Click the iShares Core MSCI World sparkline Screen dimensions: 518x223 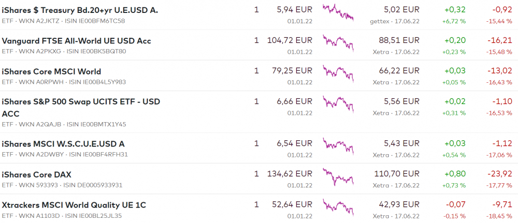338,74
